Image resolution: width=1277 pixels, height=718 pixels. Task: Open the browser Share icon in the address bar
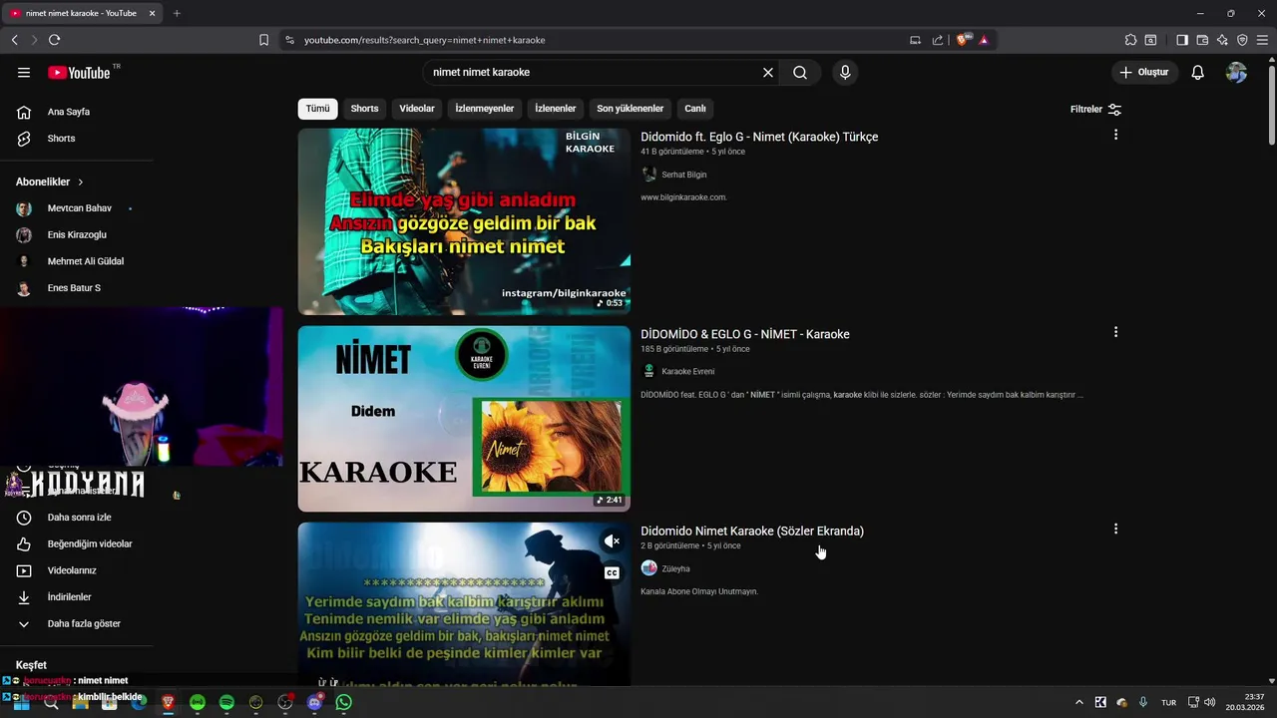pos(938,40)
